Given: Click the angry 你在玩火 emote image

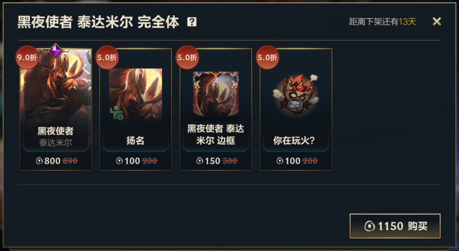Looking at the screenshot, I should pyautogui.click(x=296, y=96).
